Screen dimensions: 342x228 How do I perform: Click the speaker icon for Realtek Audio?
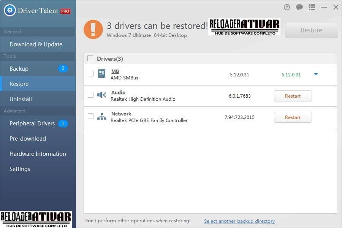point(101,95)
